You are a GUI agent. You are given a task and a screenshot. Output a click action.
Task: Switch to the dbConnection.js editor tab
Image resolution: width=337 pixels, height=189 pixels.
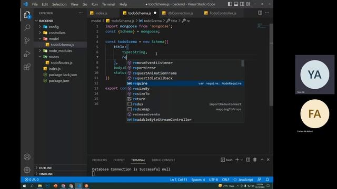180,13
